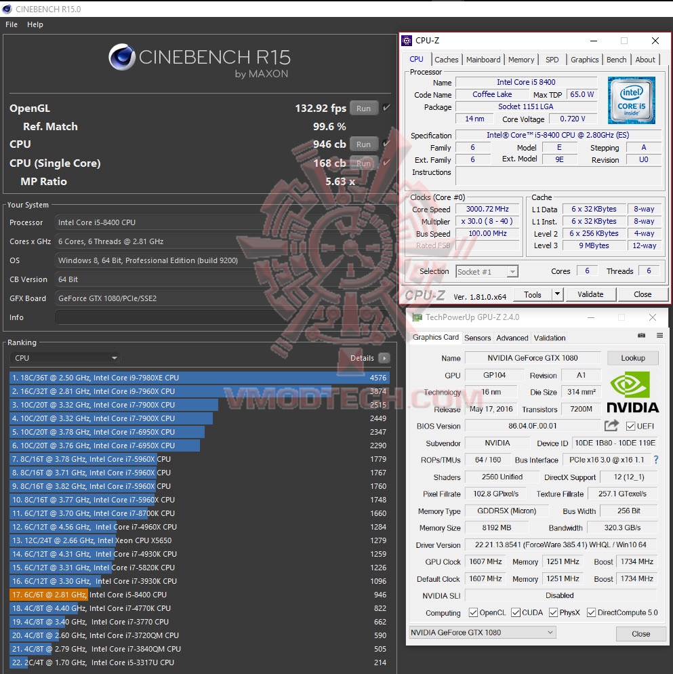673x674 pixels.
Task: Run the CPU Single Core benchmark
Action: tap(363, 163)
